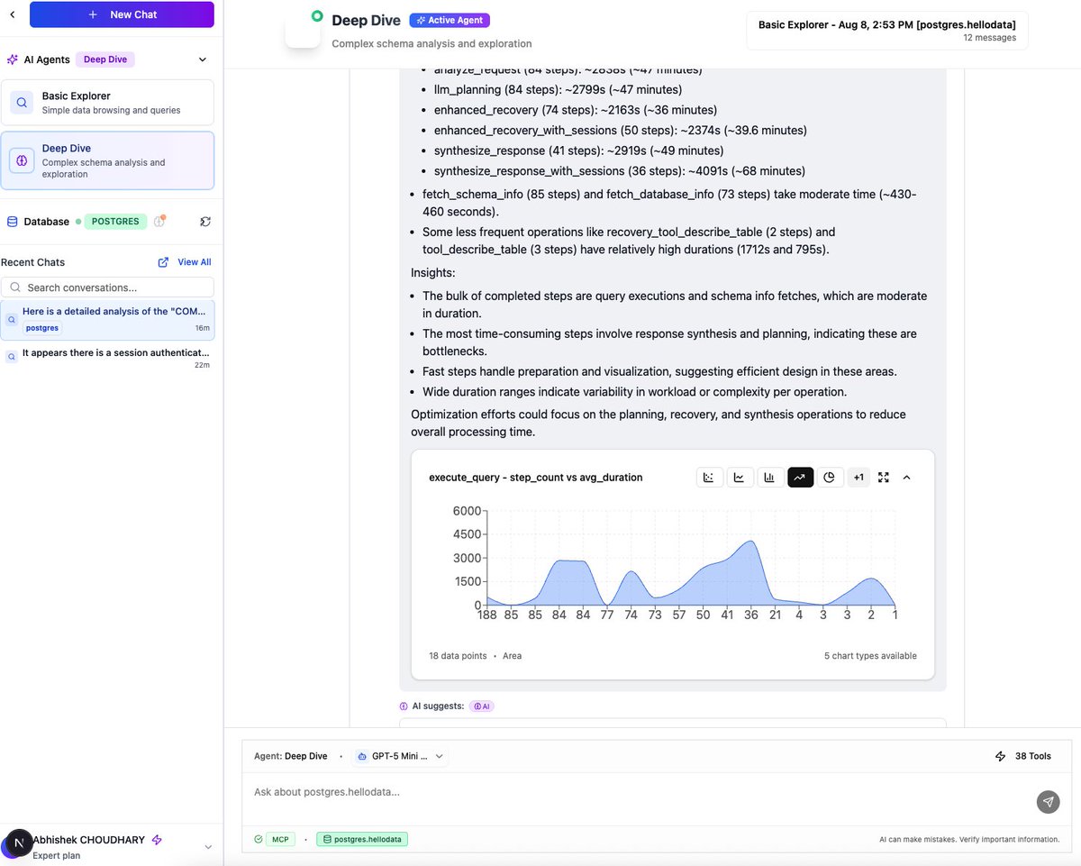
Task: Click the Database cylinder icon
Action: coord(13,221)
